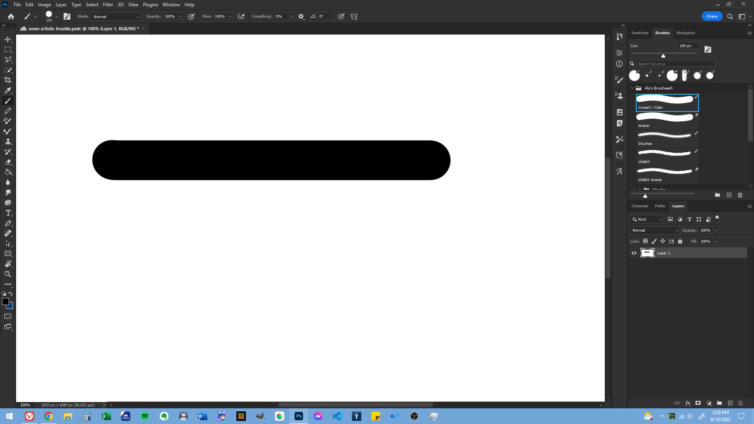This screenshot has height=424, width=754.
Task: Click the Share button
Action: pos(712,16)
